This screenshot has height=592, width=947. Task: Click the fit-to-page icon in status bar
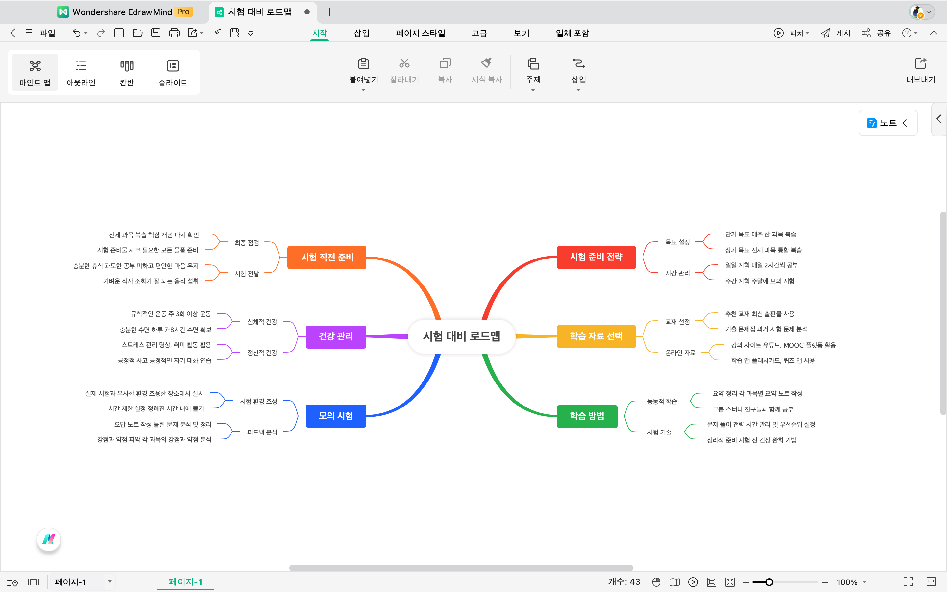[712, 582]
